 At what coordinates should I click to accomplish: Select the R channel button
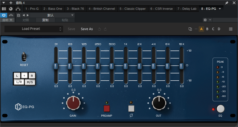pyautogui.click(x=32, y=75)
